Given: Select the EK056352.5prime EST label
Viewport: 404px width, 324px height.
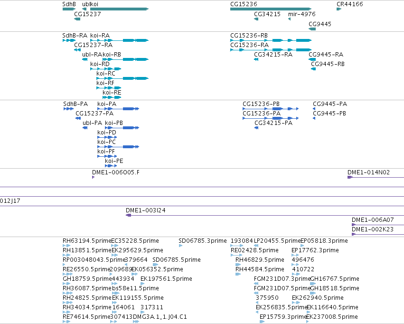Looking at the screenshot, I should pos(157,270).
